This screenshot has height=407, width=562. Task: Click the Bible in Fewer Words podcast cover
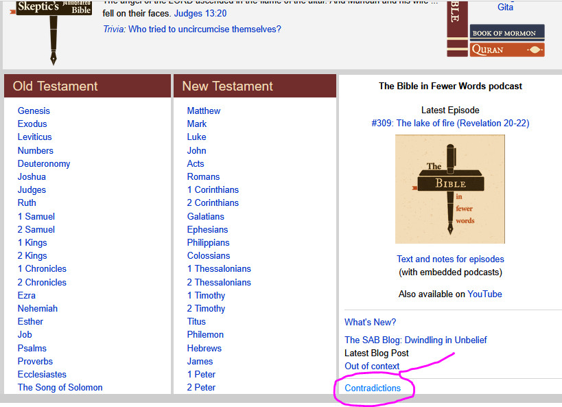point(450,189)
